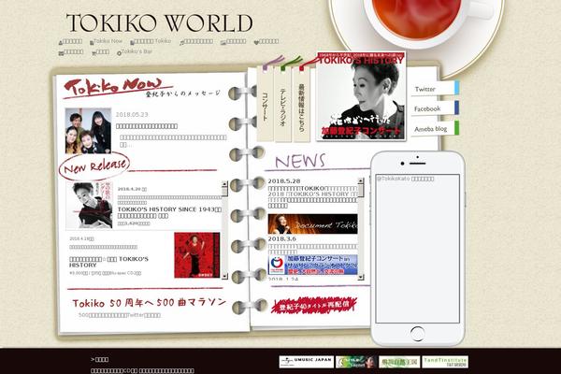Click the TOKIKO WORLD site title
This screenshot has width=561, height=374.
click(160, 23)
